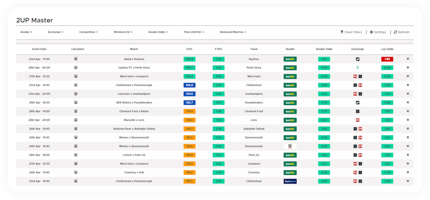Open the Removed Matches menu

[x=233, y=32]
